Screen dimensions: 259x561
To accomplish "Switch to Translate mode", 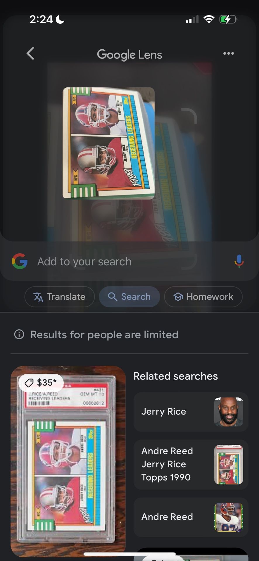I will click(x=60, y=297).
